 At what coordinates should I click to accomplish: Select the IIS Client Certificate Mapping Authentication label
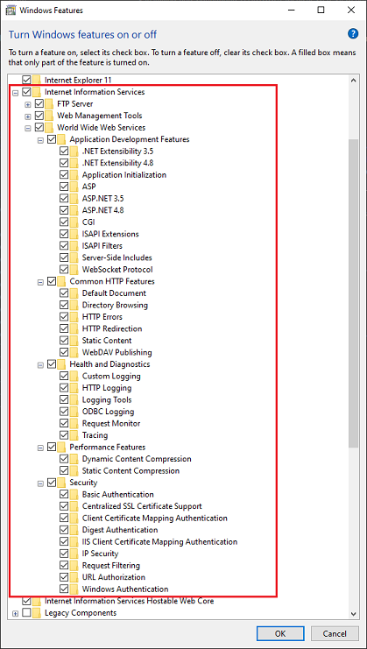point(159,542)
